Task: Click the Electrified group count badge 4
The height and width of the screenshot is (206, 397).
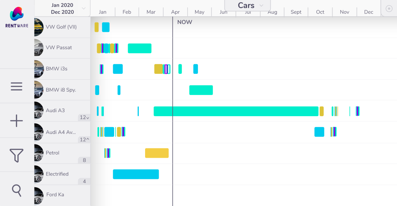Action: (x=84, y=181)
